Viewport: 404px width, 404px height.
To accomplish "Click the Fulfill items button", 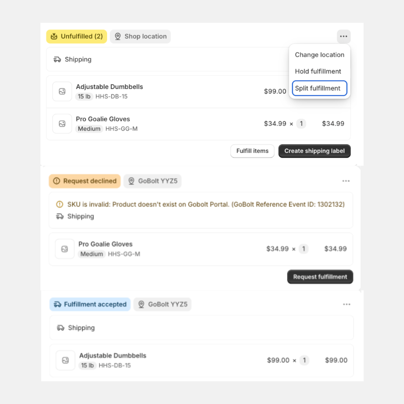I will click(x=252, y=151).
